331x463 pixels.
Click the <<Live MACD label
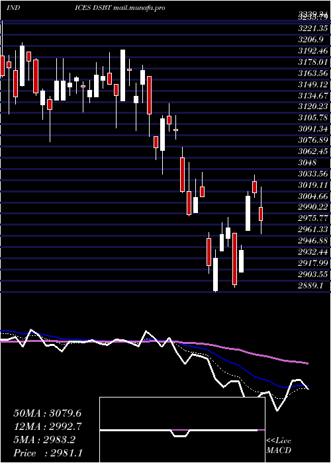pyautogui.click(x=279, y=446)
